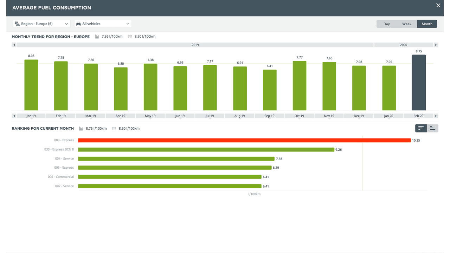Viewport: 450px width, 253px height.
Task: Click the benchmark icon showing 8.50 l/100km
Action: (129, 36)
